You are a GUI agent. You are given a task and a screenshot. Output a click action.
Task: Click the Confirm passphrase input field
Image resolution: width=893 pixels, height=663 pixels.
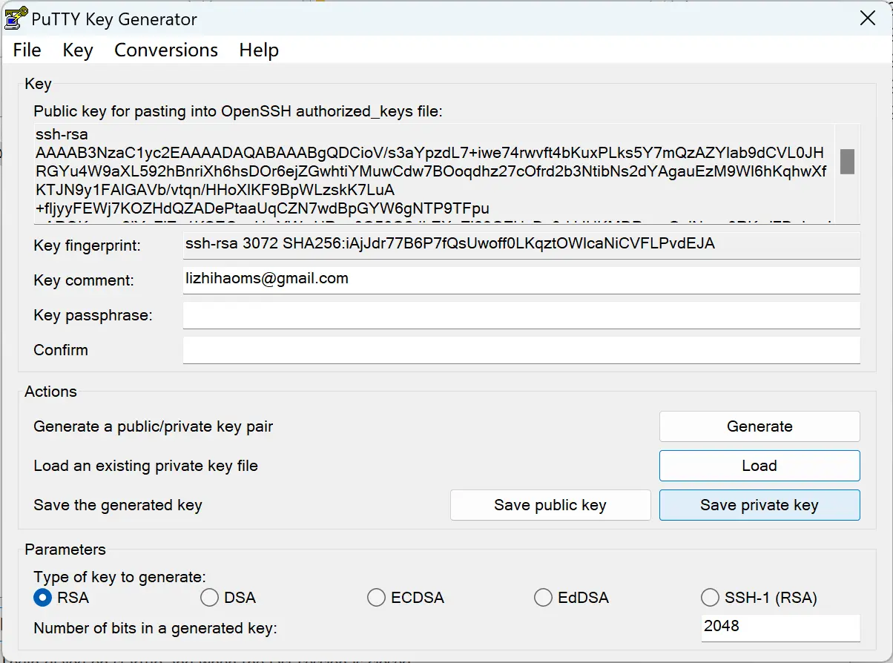(x=521, y=350)
